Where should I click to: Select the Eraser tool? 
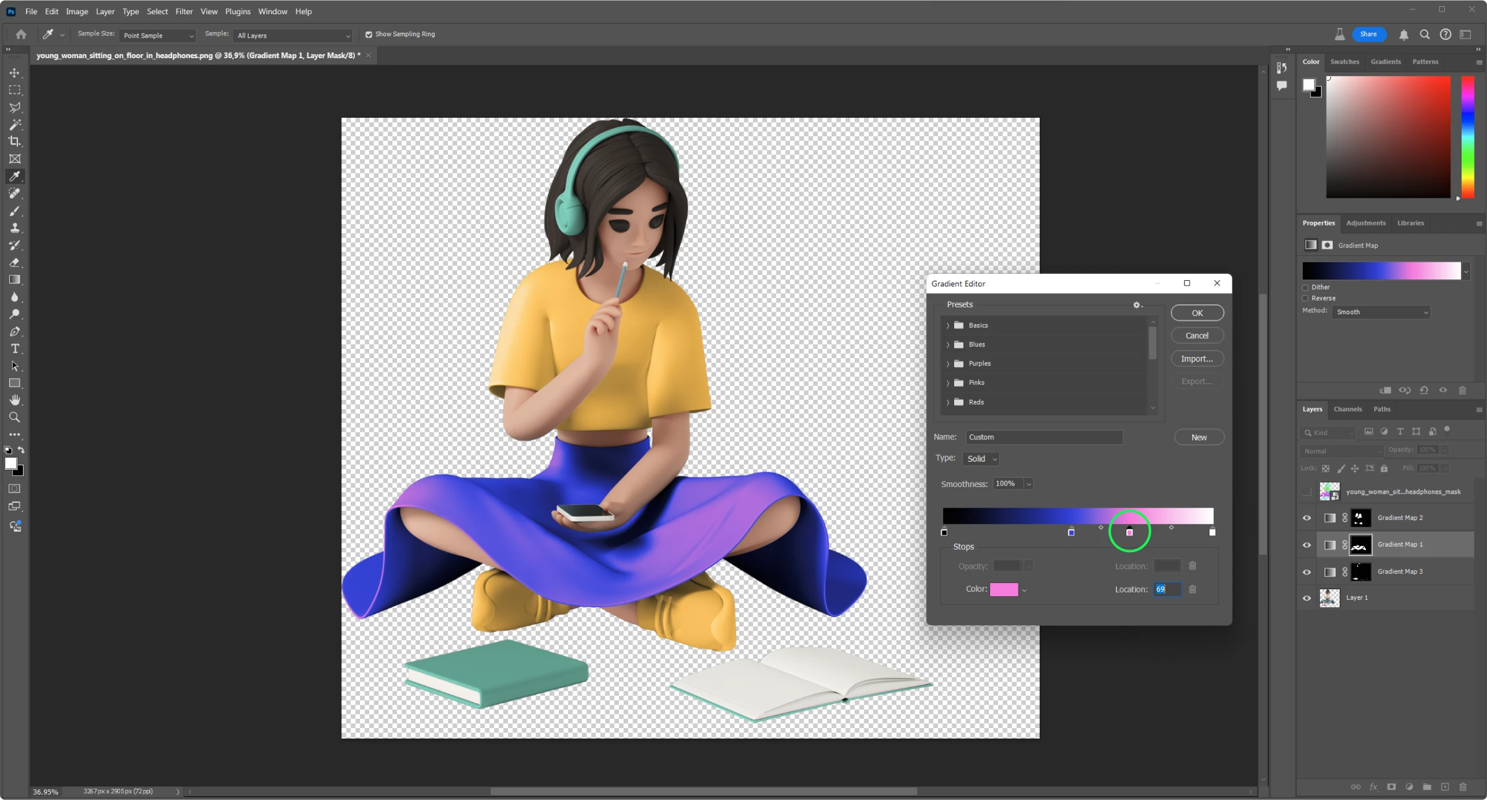click(15, 263)
